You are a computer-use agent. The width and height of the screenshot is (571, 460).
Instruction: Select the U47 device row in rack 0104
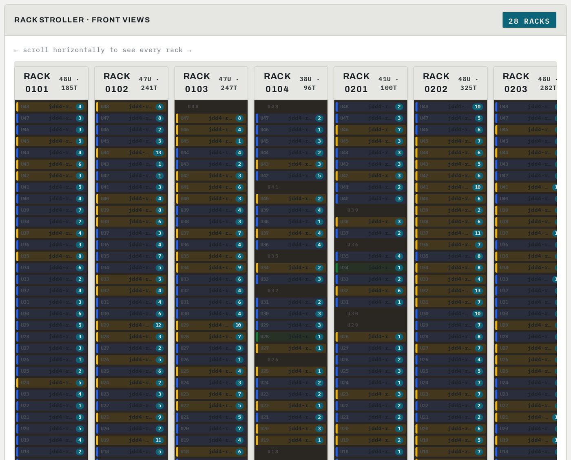291,118
